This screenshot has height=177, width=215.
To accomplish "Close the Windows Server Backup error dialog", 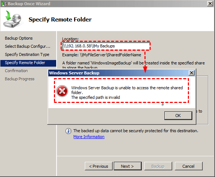I will click(192, 73).
